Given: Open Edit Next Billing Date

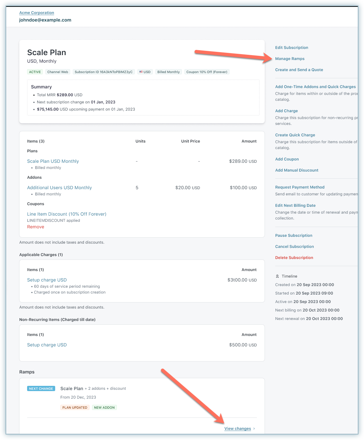Looking at the screenshot, I should (295, 205).
